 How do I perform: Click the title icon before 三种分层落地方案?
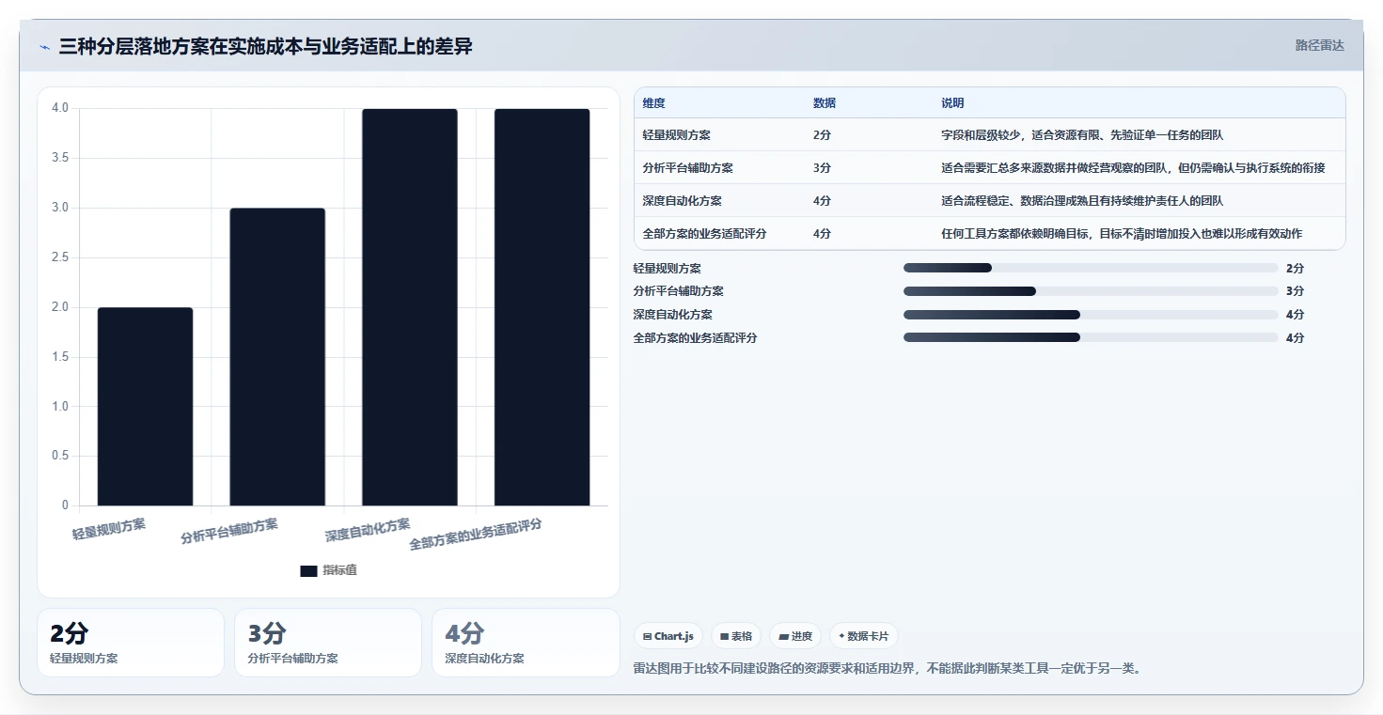tap(44, 48)
